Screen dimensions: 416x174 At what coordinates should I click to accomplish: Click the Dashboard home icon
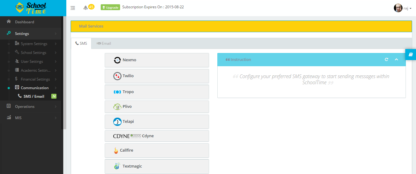click(9, 22)
